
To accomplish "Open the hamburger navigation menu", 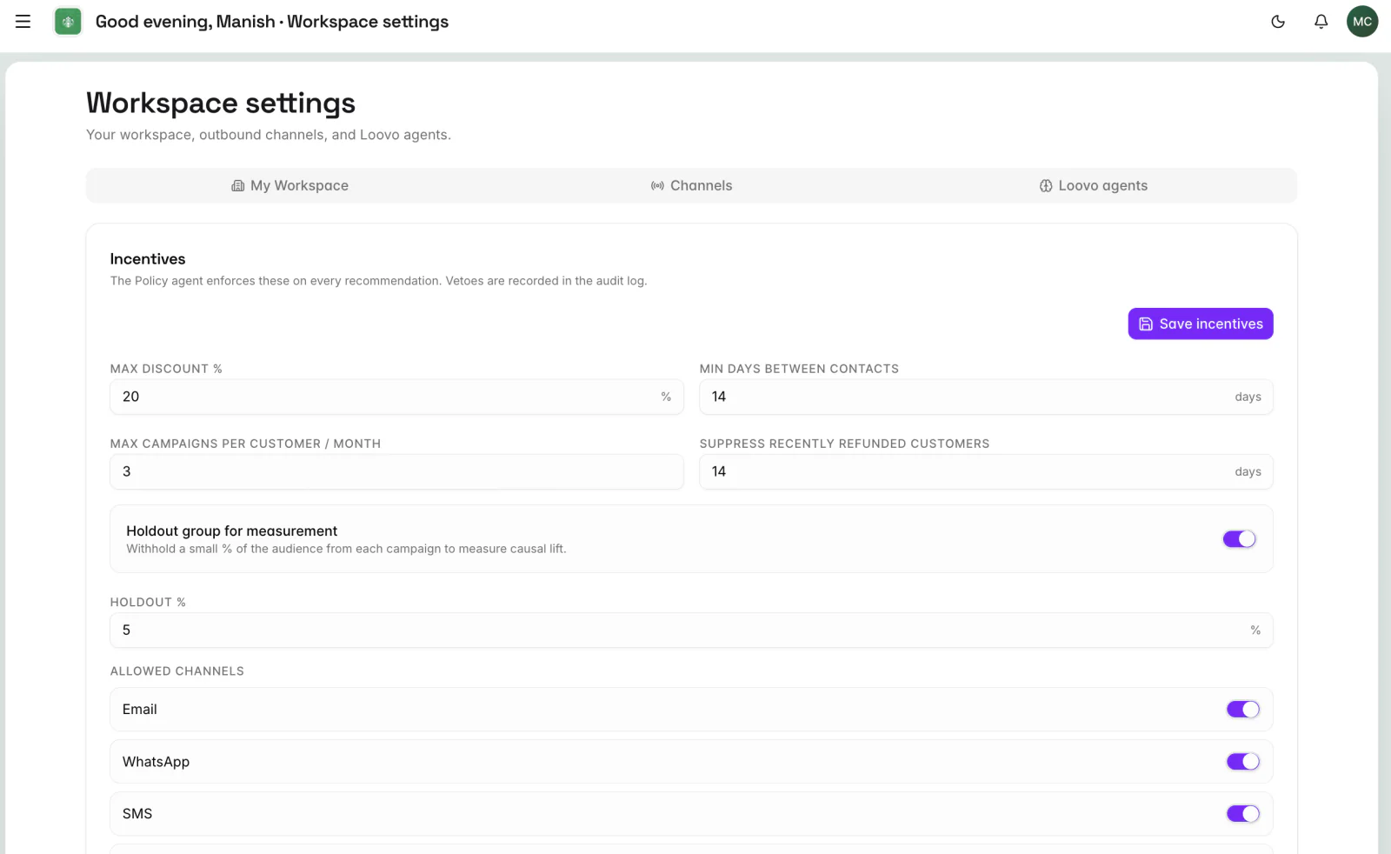I will click(x=23, y=22).
